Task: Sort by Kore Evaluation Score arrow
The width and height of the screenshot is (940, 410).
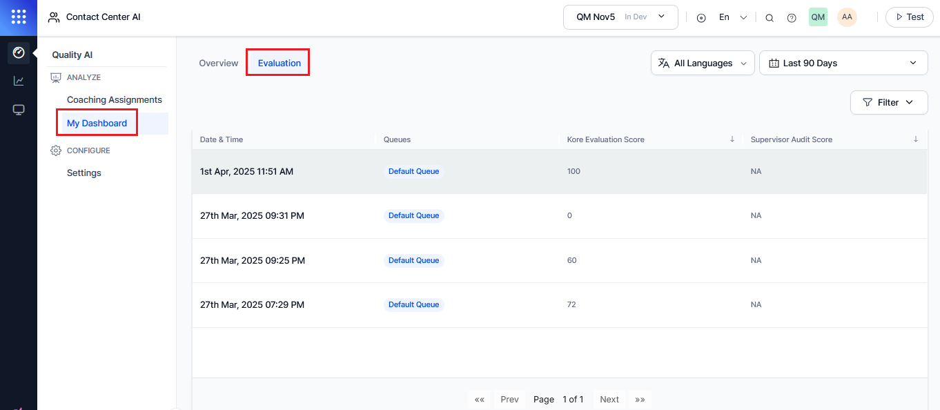Action: pos(732,139)
